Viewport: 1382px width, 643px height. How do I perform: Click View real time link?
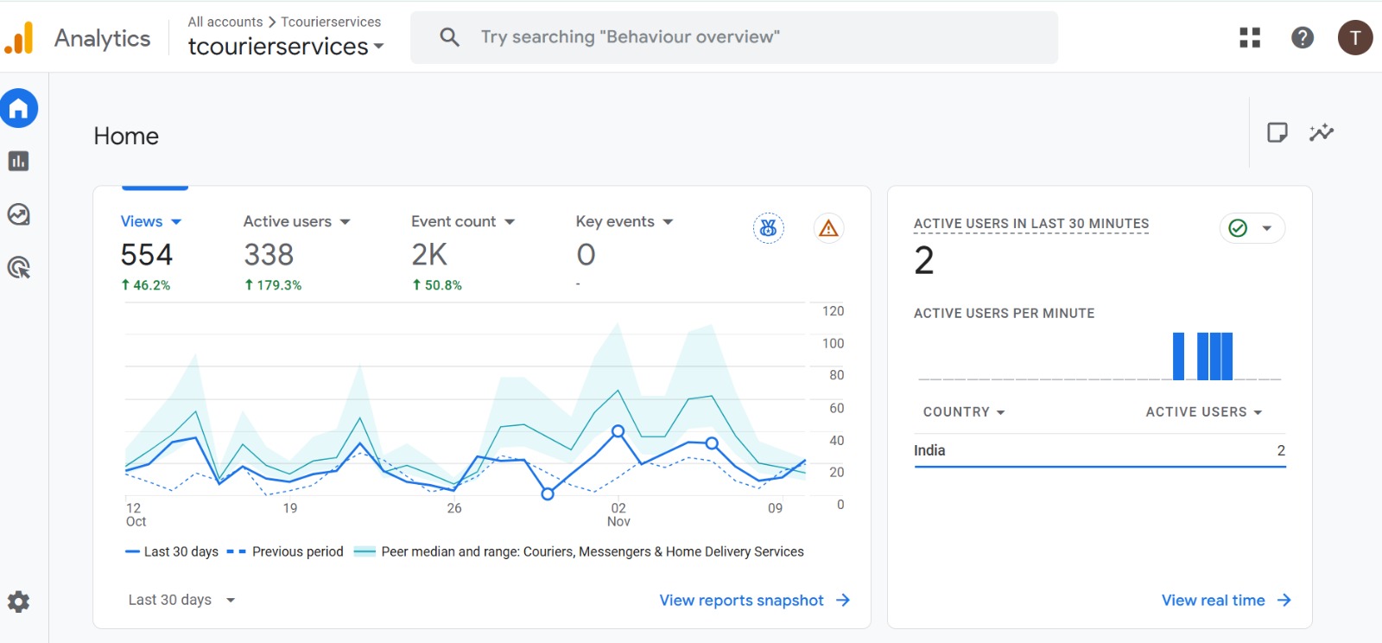coord(1225,600)
